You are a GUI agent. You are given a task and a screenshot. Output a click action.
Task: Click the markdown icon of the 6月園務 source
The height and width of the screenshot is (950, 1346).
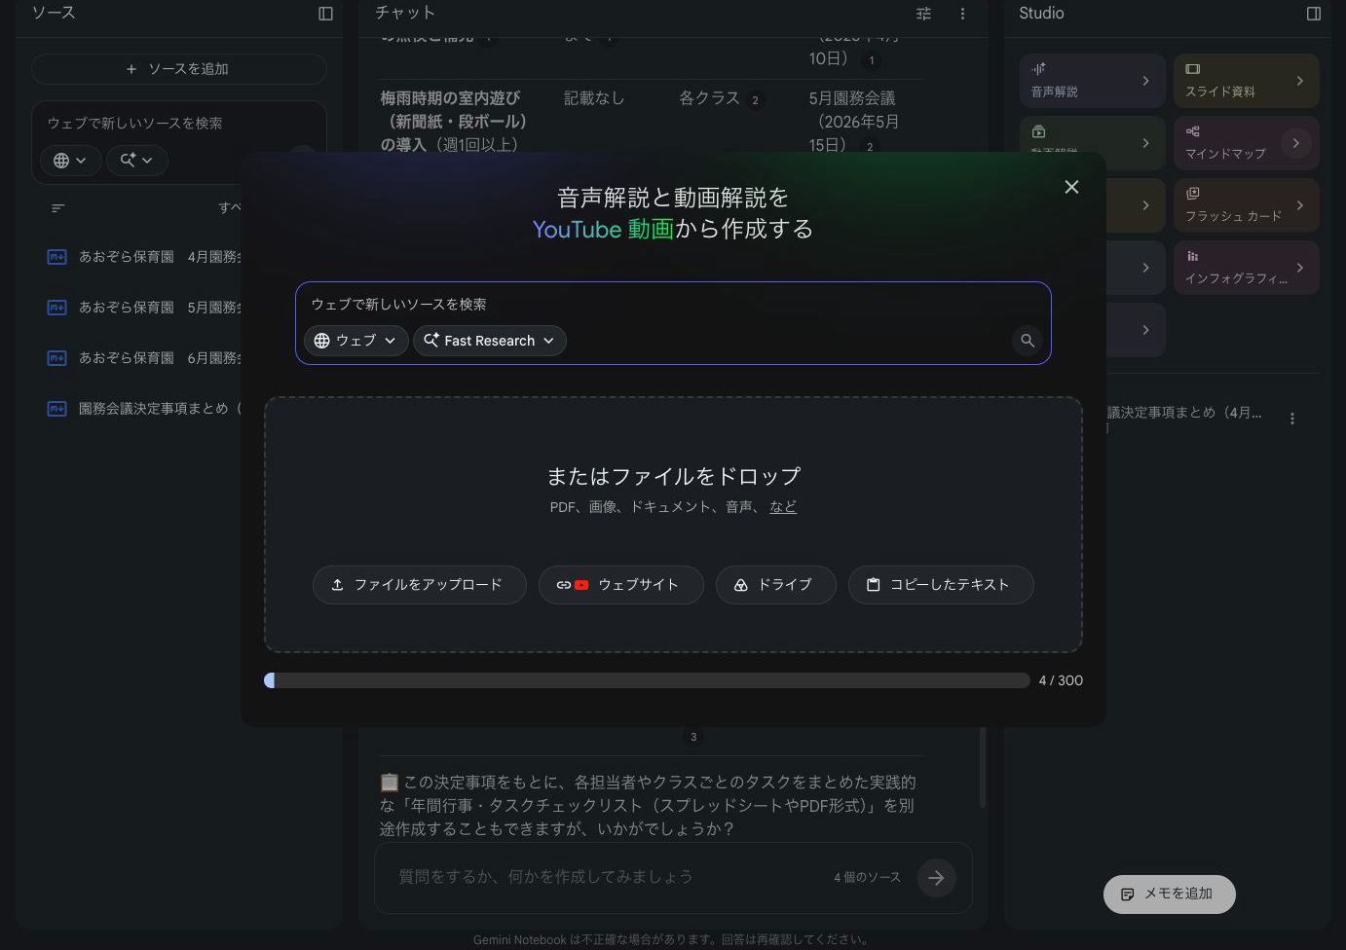click(x=56, y=358)
